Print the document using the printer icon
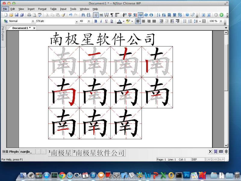This screenshot has width=241, height=181. coord(29,15)
